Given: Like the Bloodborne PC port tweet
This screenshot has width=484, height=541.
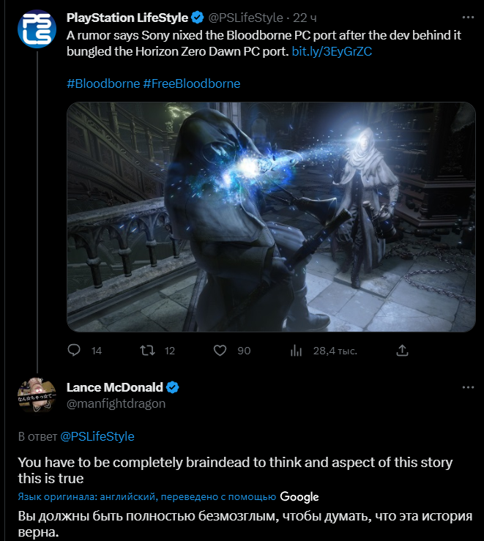Looking at the screenshot, I should coord(220,351).
